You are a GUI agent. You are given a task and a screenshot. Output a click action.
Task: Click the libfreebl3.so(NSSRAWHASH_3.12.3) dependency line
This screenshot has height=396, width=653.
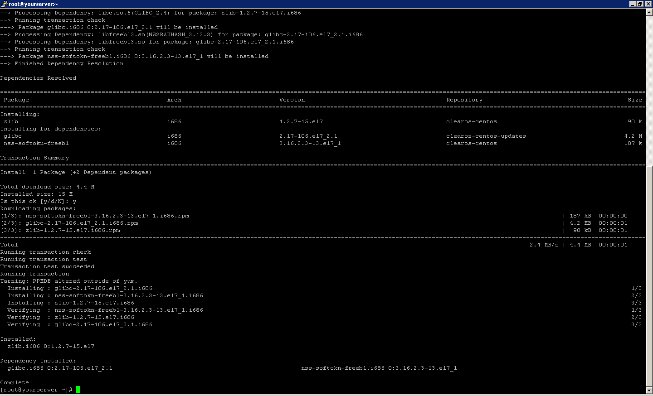point(181,34)
